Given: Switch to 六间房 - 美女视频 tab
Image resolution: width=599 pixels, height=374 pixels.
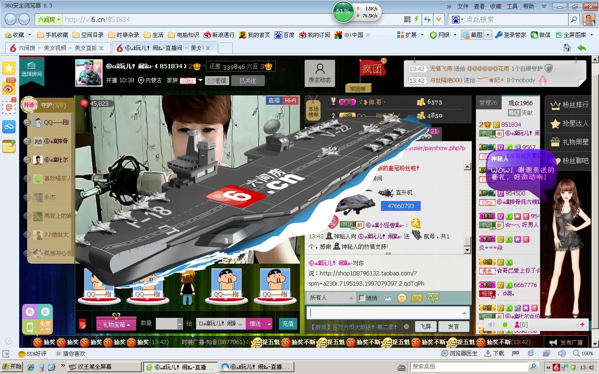Looking at the screenshot, I should [58, 48].
